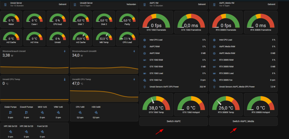Open the MB Temp gauge
Image resolution: width=289 pixels, height=139 pixels.
(x=104, y=38)
